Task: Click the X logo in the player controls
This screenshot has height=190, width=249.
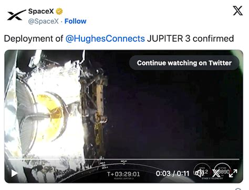Action: [216, 173]
